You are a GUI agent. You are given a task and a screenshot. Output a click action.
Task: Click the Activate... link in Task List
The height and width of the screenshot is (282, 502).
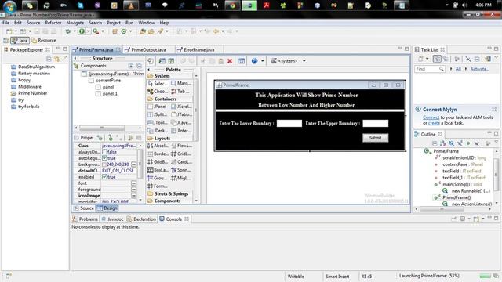click(479, 69)
